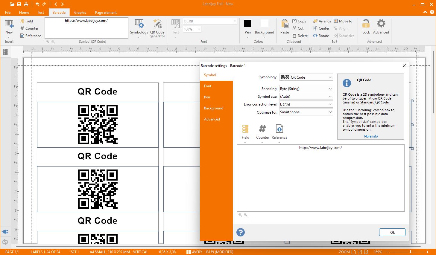Open file using folder icon in title bar
The height and width of the screenshot is (255, 436).
pos(12,4)
